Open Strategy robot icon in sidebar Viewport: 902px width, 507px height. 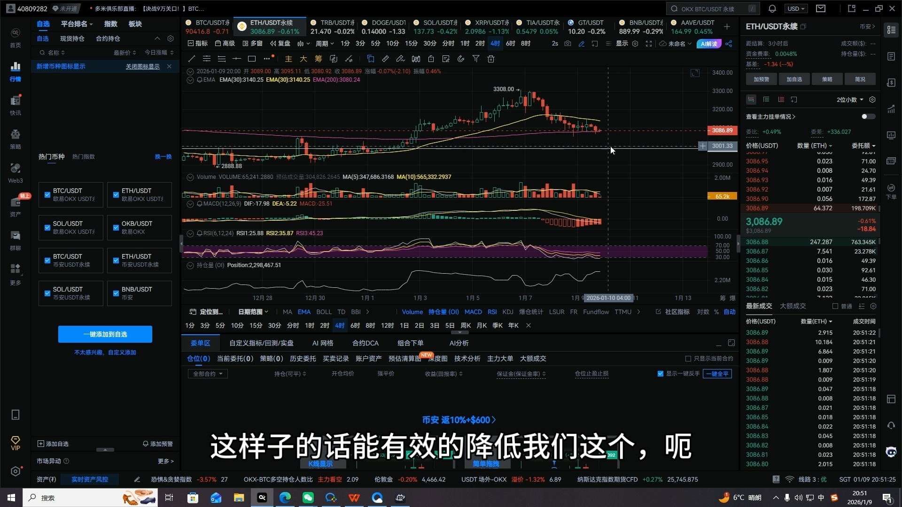(16, 139)
